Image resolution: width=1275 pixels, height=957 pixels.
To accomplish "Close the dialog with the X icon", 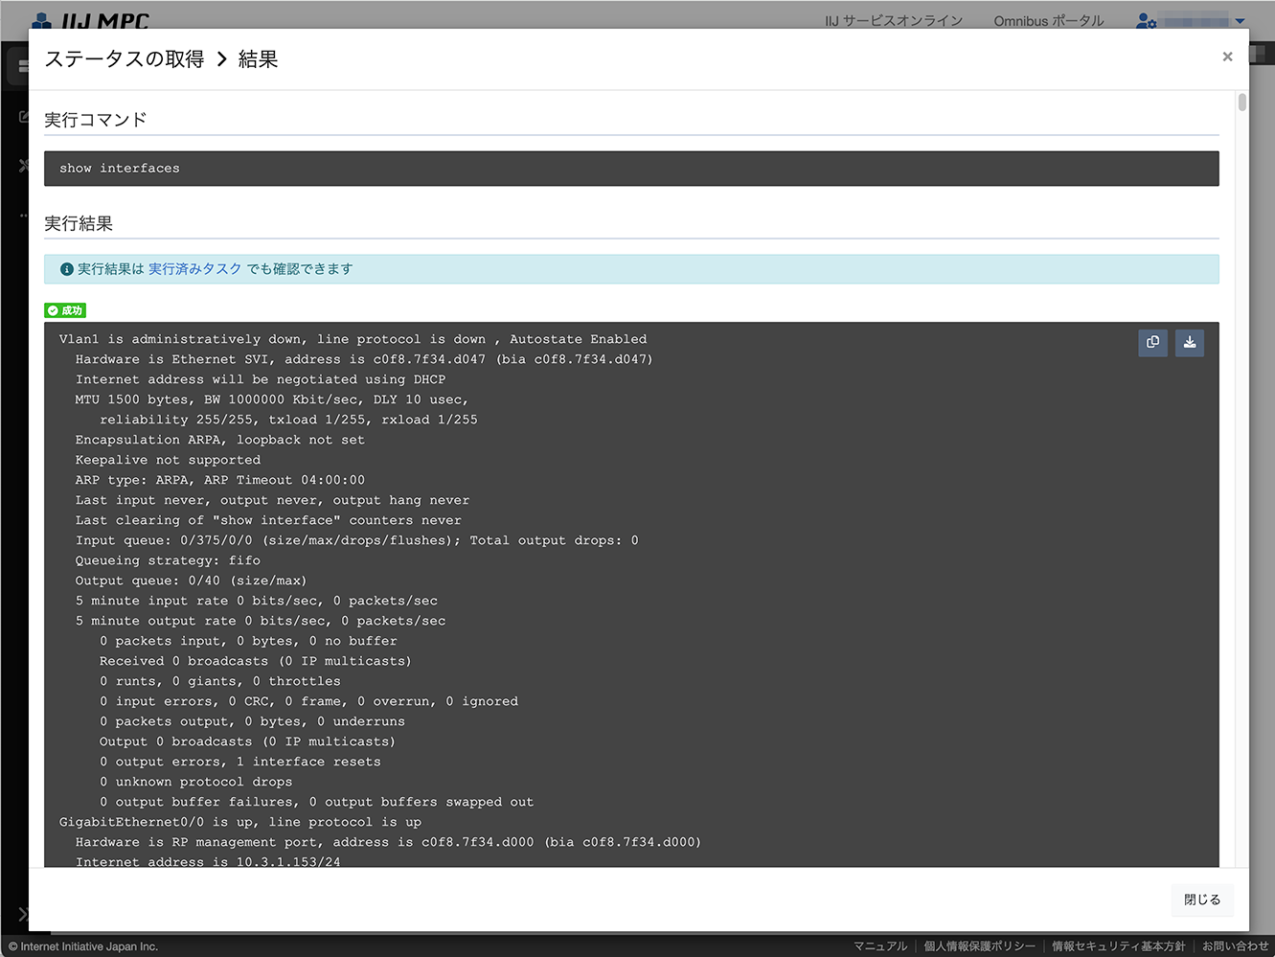I will 1227,57.
